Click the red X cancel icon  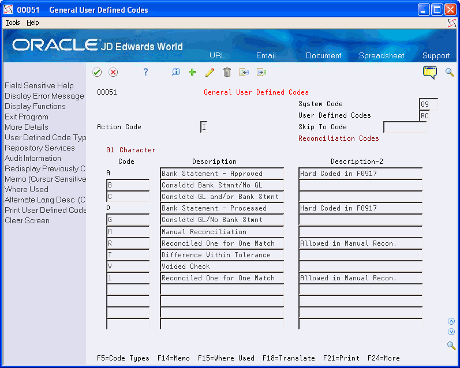pos(113,72)
